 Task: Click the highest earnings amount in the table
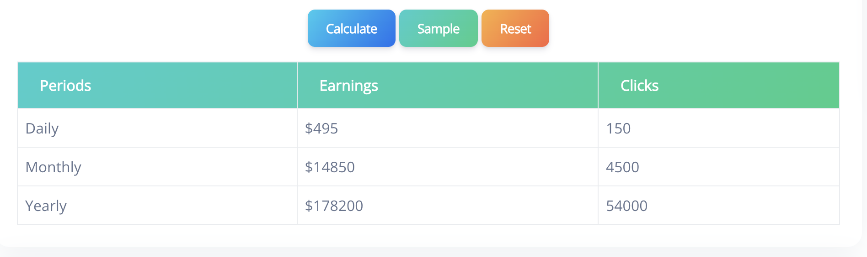pyautogui.click(x=334, y=206)
